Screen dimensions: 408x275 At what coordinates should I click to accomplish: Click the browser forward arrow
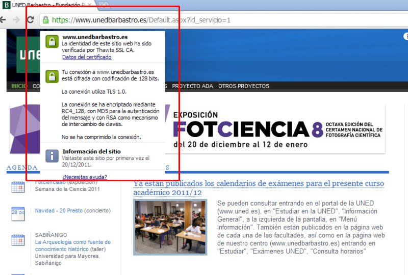pos(16,20)
